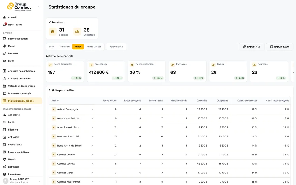
Task: Click the Merci handshake icon under Envoyer
Action: (4, 46)
